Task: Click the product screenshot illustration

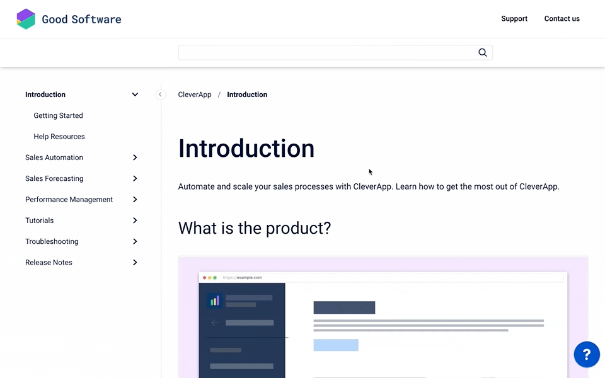Action: (383, 321)
